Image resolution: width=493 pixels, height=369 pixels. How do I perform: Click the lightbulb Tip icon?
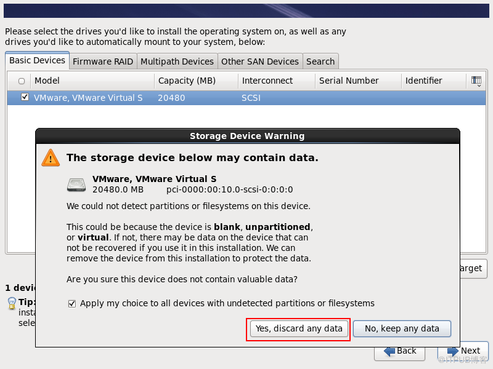(x=11, y=303)
